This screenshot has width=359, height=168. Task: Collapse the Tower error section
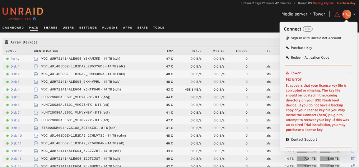(x=350, y=73)
